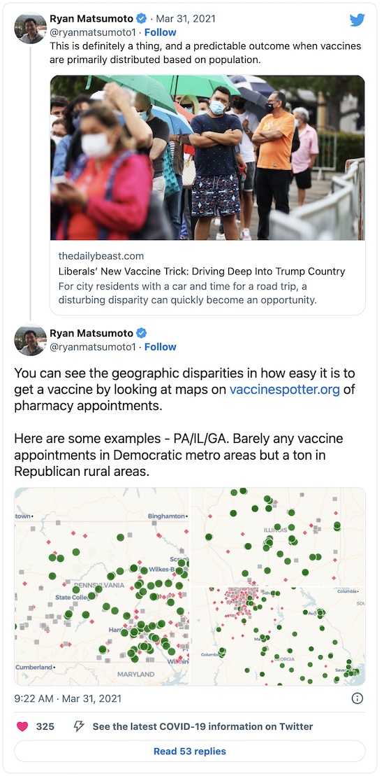The height and width of the screenshot is (776, 384).
Task: Click the Twitter bird logo
Action: [x=357, y=20]
